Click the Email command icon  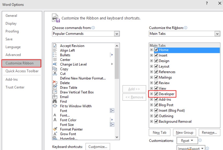[55, 97]
